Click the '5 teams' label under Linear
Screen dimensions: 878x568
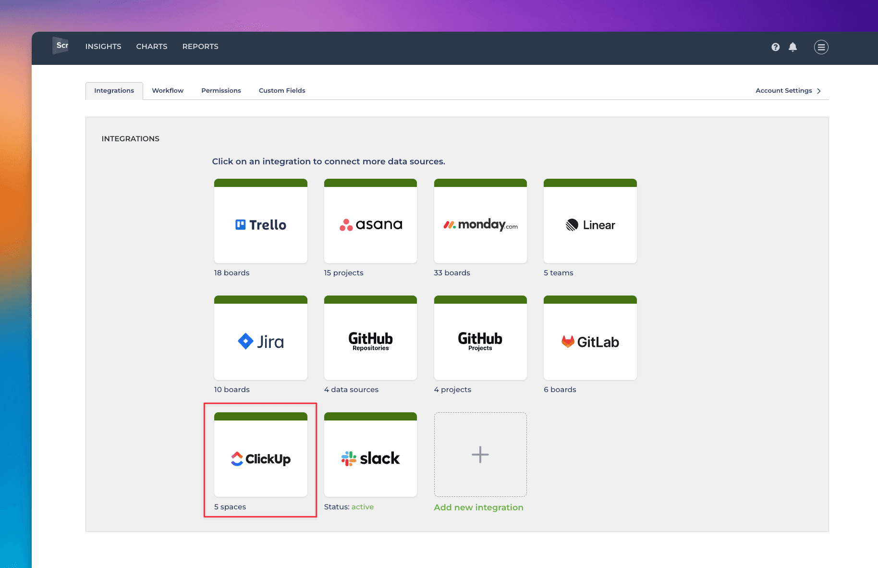559,273
